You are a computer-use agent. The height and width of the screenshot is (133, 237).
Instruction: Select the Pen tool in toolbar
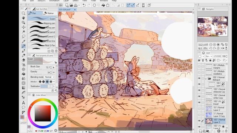click(x=23, y=46)
